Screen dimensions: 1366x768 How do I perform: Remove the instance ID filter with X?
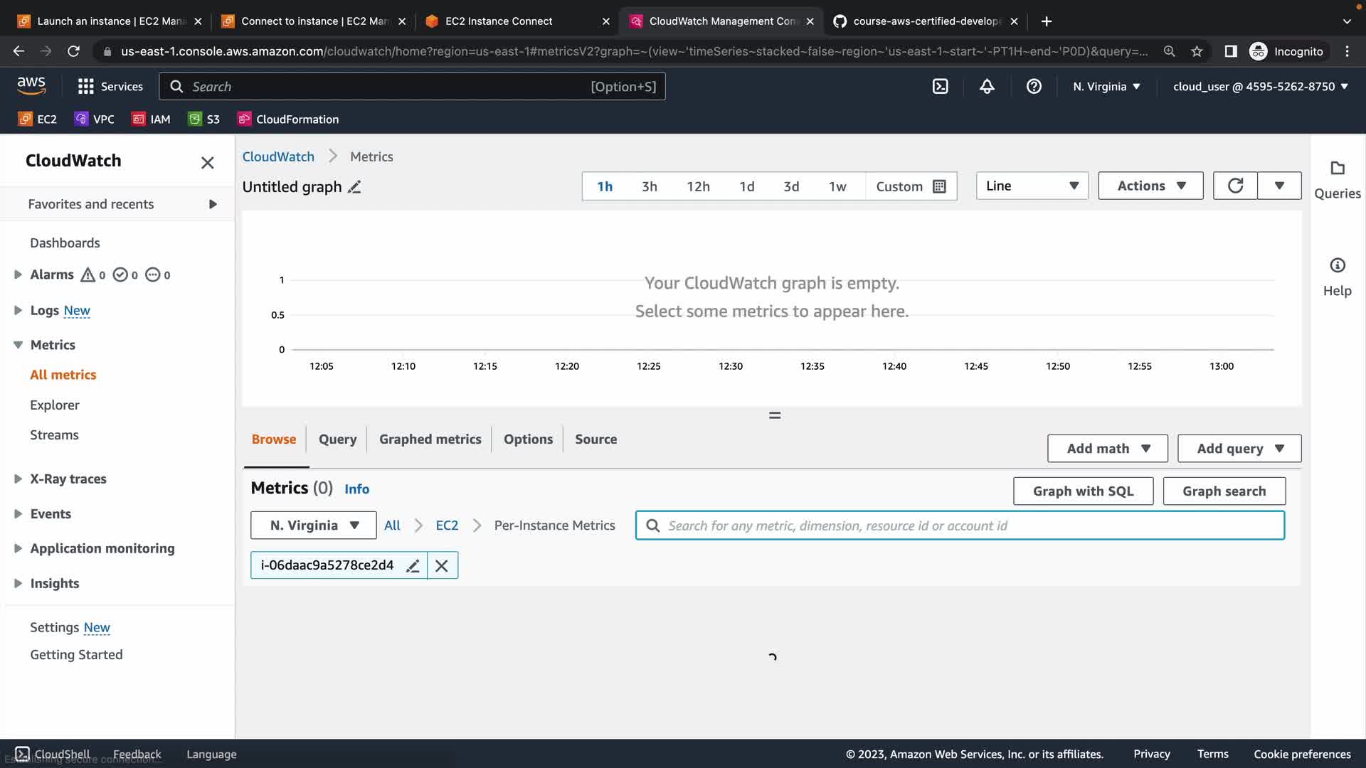click(x=442, y=566)
